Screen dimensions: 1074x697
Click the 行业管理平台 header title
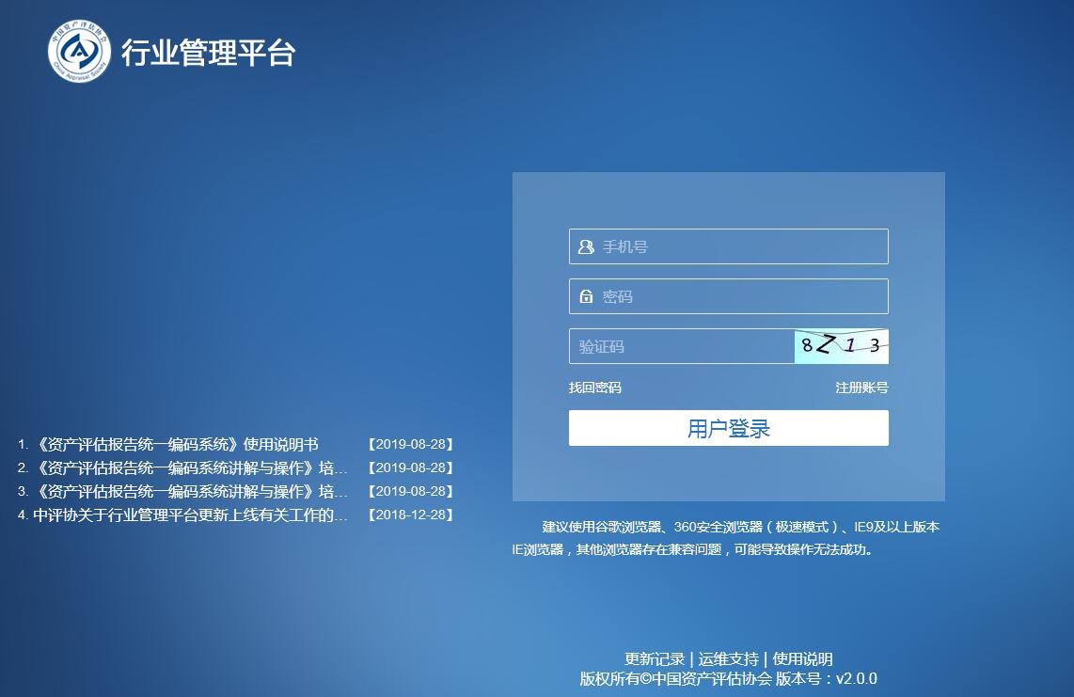coord(208,53)
